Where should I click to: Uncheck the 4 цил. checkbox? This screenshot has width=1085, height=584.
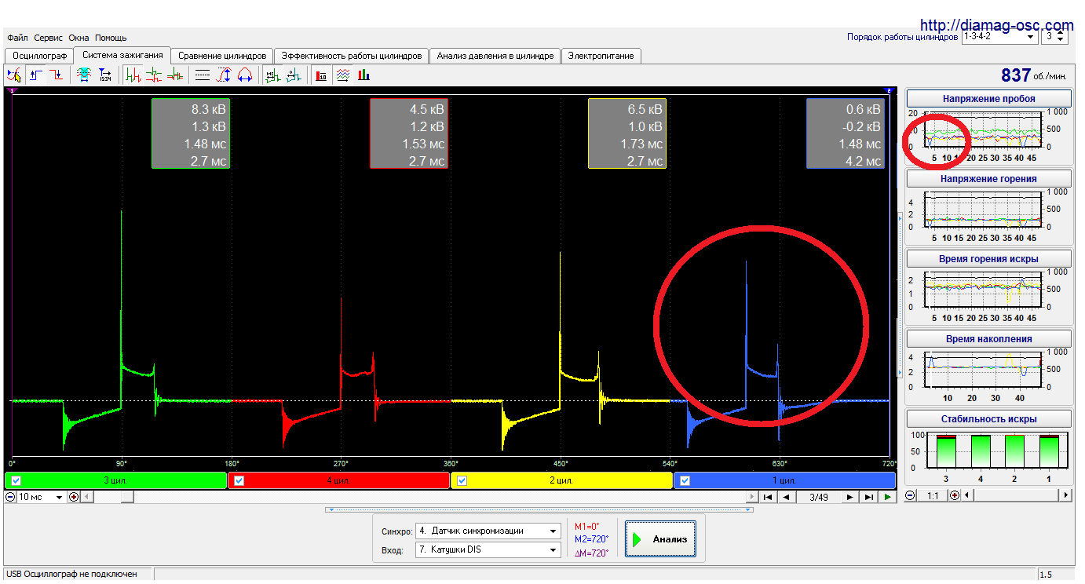[x=239, y=480]
